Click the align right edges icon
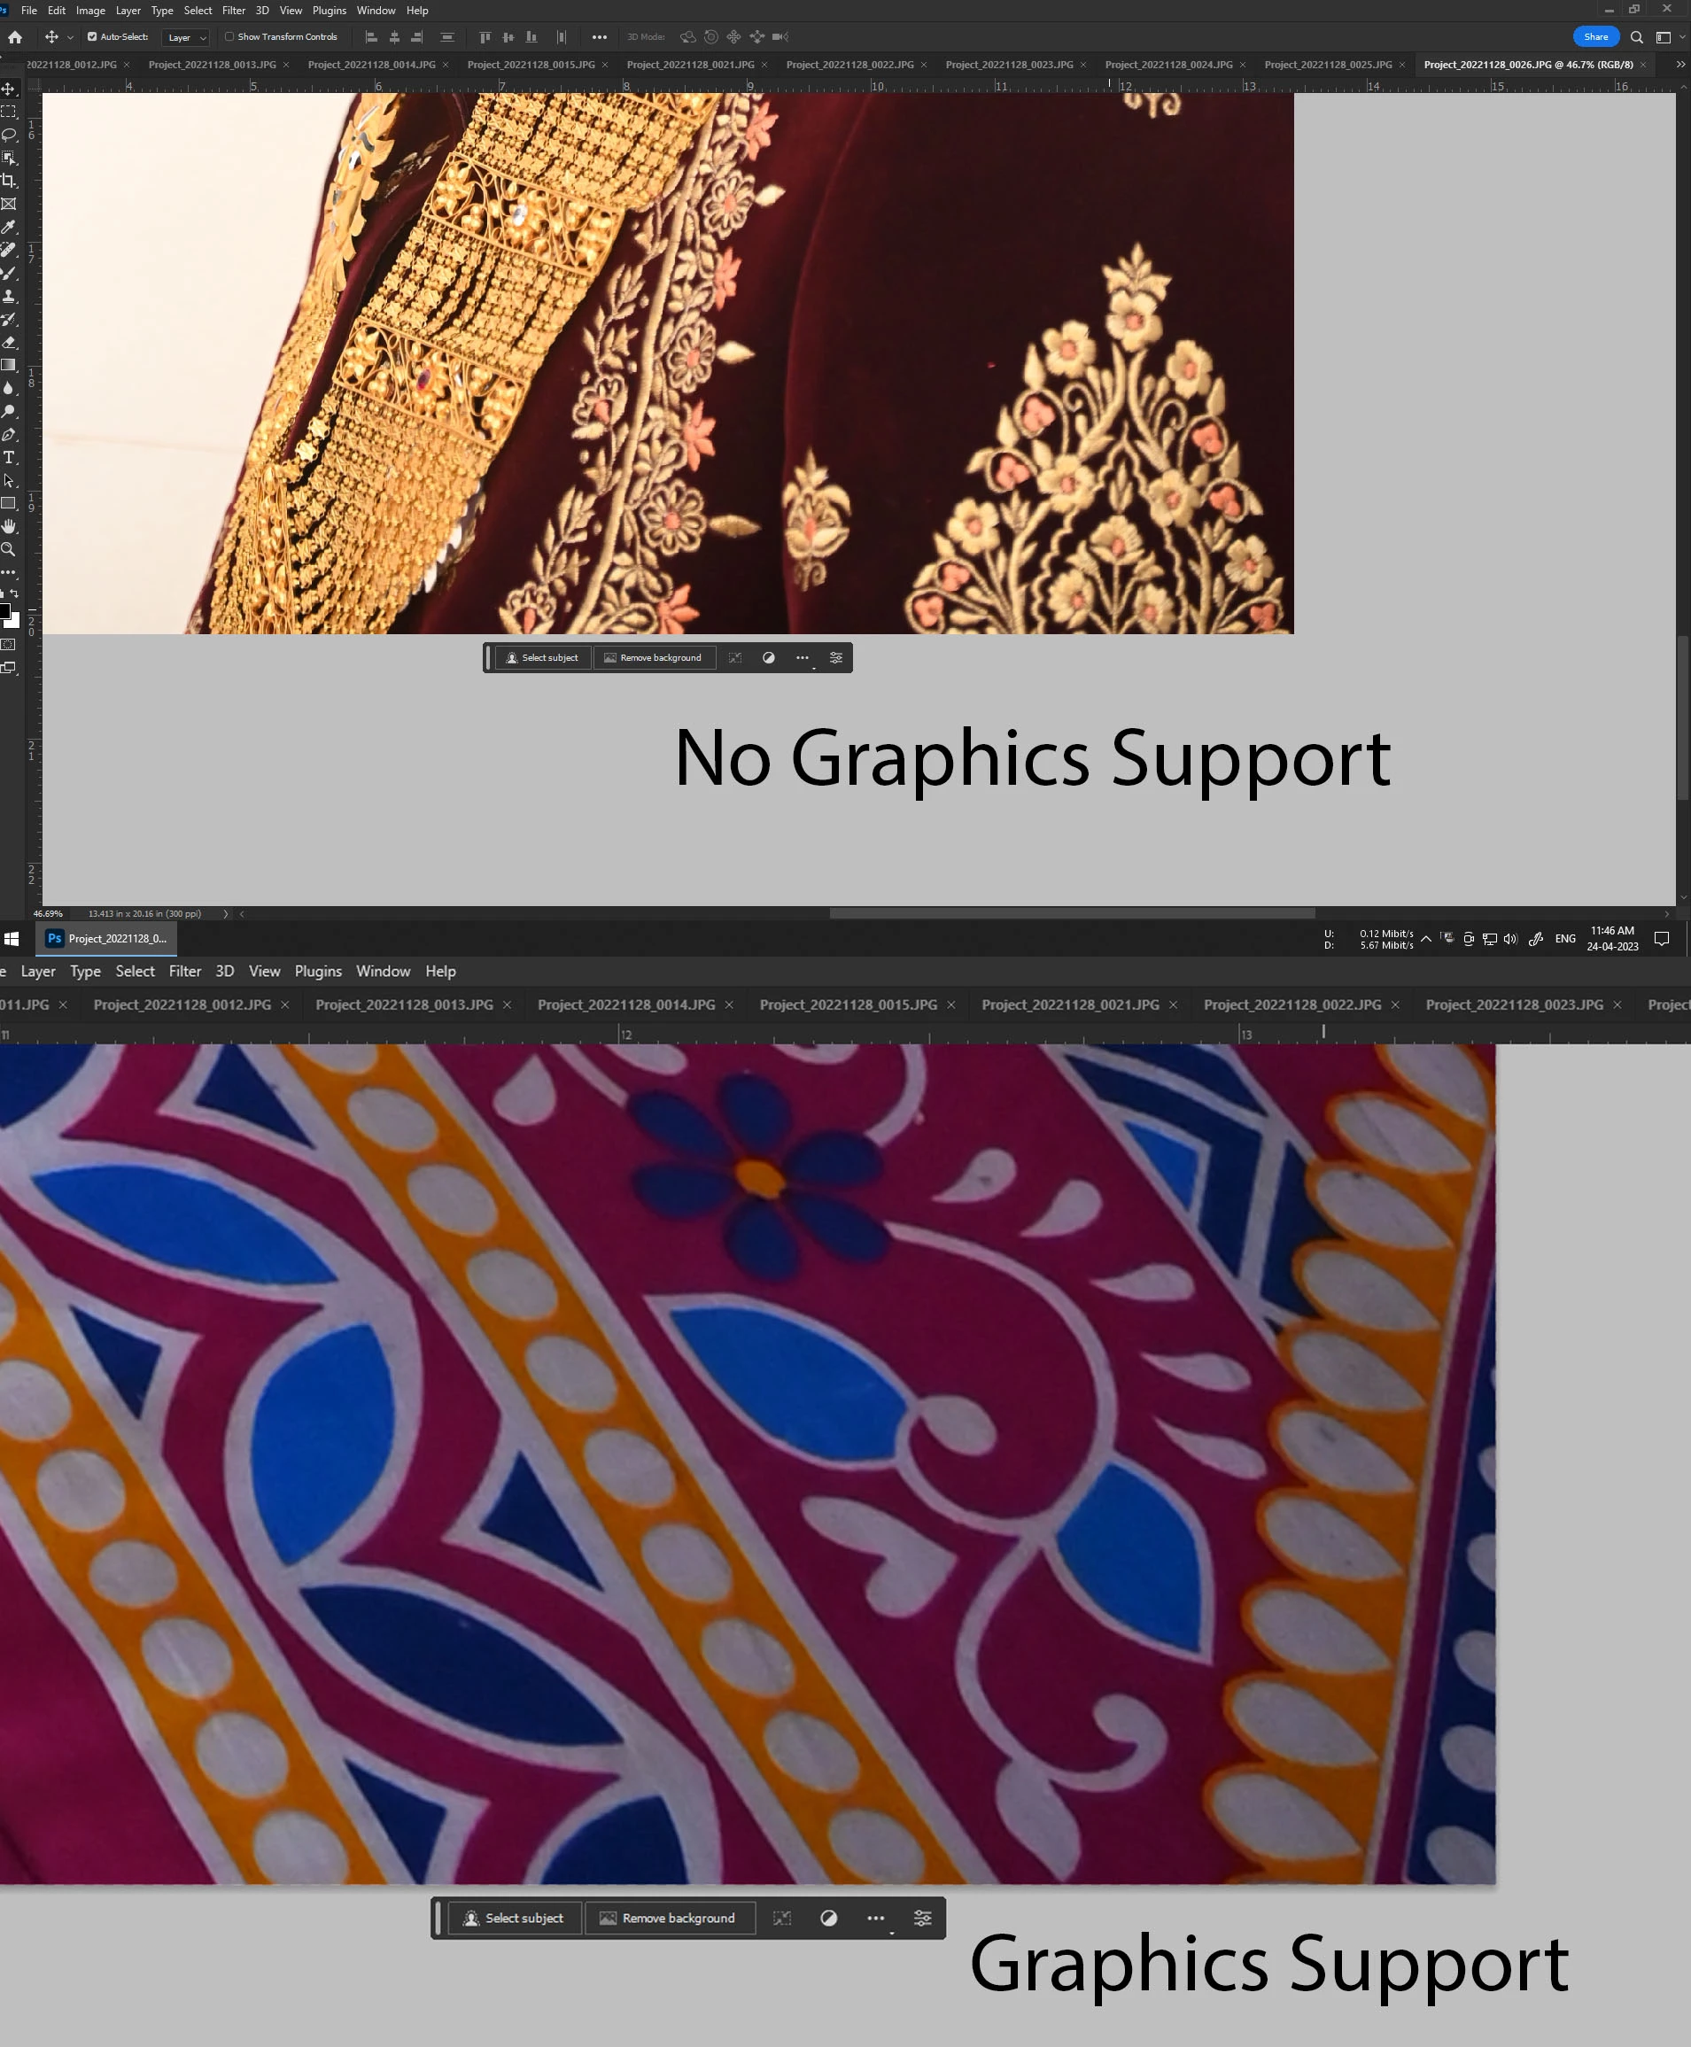 417,37
